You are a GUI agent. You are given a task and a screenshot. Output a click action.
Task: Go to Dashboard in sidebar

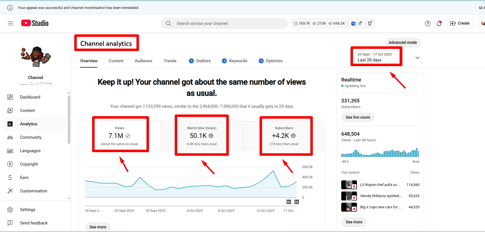point(35,97)
